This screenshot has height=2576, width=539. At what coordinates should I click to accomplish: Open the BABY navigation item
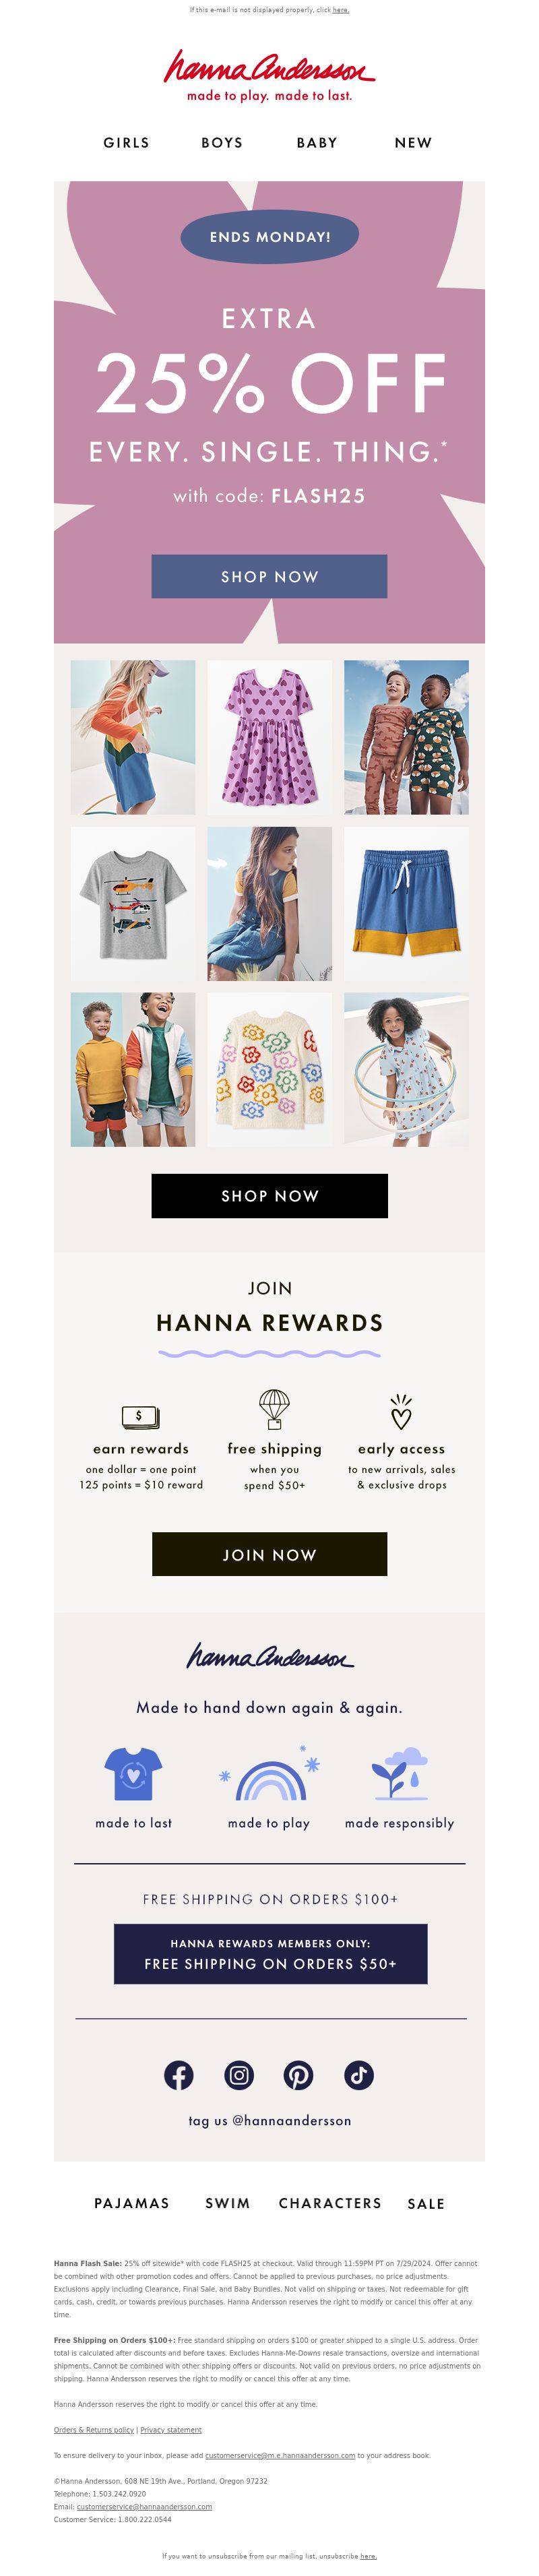pos(317,143)
